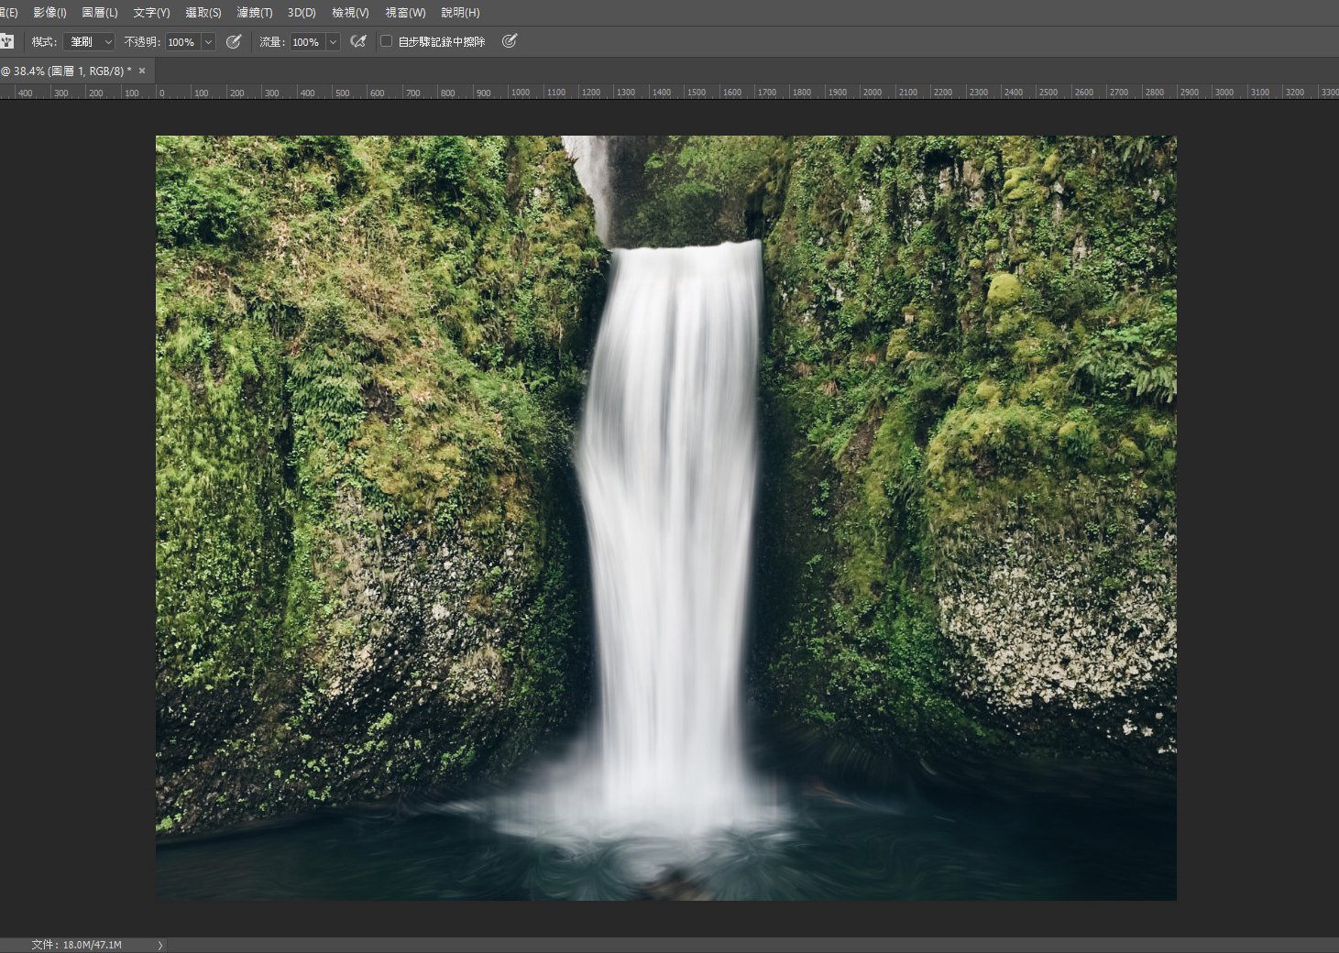The height and width of the screenshot is (953, 1339).
Task: Expand the status bar info arrow
Action: tap(159, 945)
